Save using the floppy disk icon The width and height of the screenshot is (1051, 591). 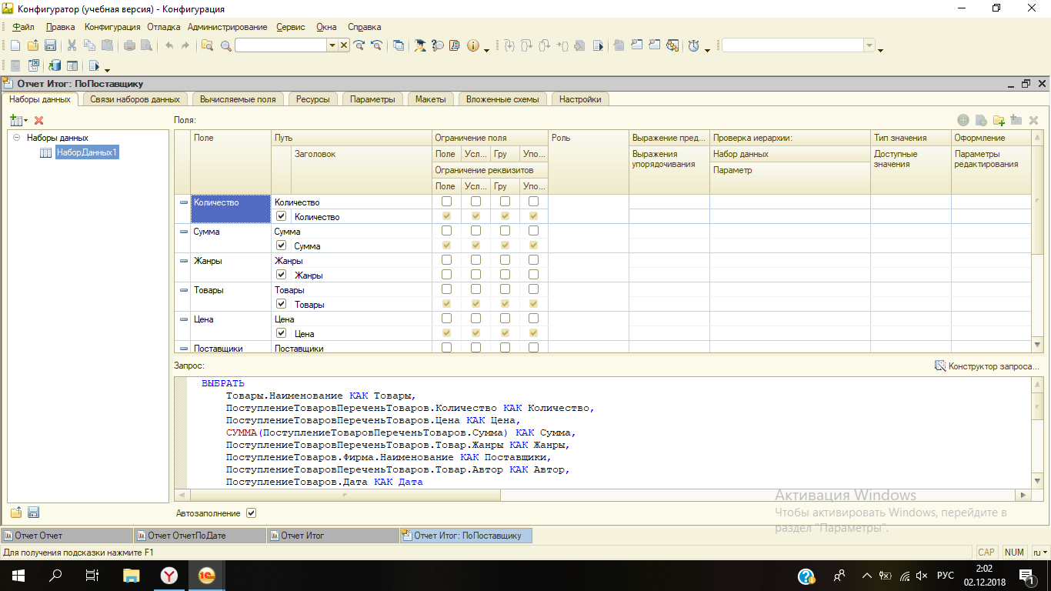(50, 45)
